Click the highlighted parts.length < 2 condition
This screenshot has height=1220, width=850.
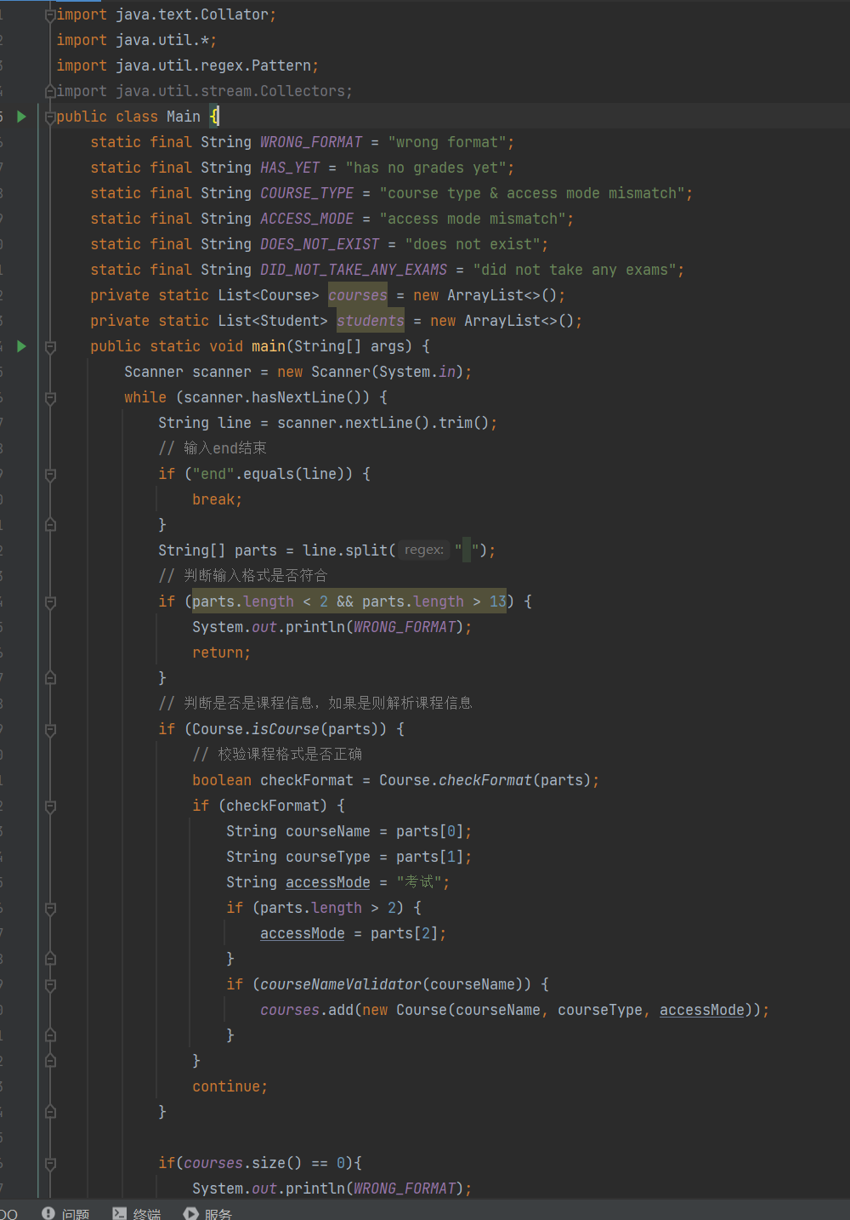click(260, 601)
